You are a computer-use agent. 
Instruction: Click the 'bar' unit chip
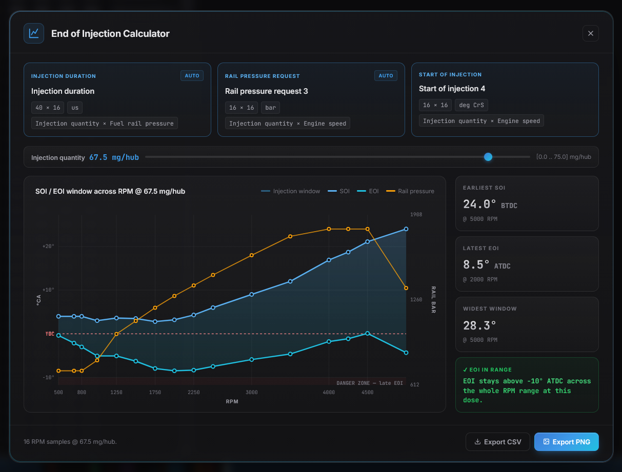[270, 108]
